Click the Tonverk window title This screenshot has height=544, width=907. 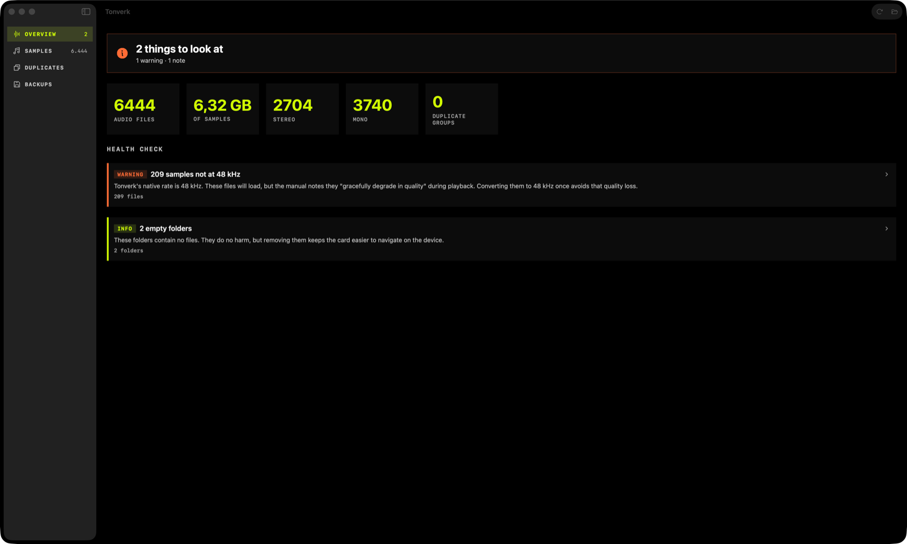117,11
